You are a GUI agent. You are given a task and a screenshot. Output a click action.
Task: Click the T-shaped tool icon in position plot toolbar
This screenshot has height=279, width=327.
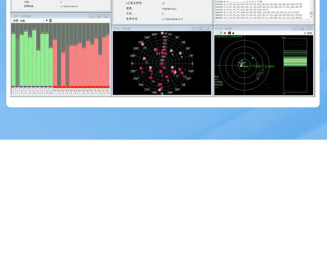221,33
